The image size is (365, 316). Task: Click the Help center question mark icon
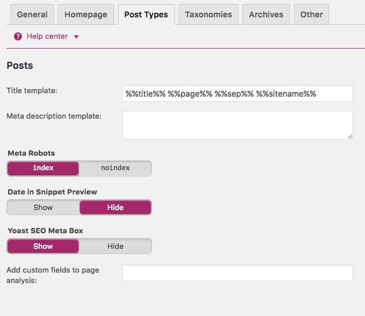(x=18, y=36)
